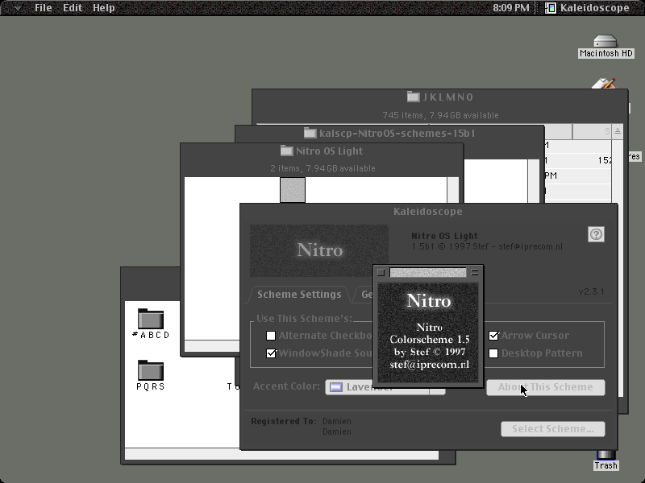Open the Help menu
This screenshot has height=483, width=645.
[x=104, y=8]
